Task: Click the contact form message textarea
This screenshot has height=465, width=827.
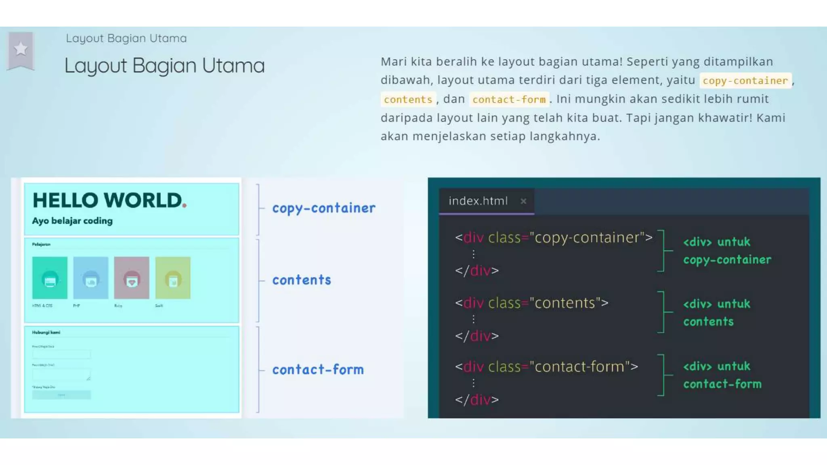Action: coord(61,375)
